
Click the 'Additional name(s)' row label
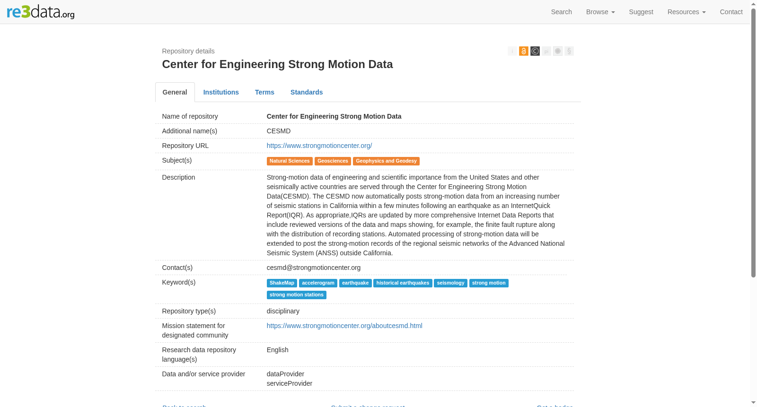[x=190, y=131]
